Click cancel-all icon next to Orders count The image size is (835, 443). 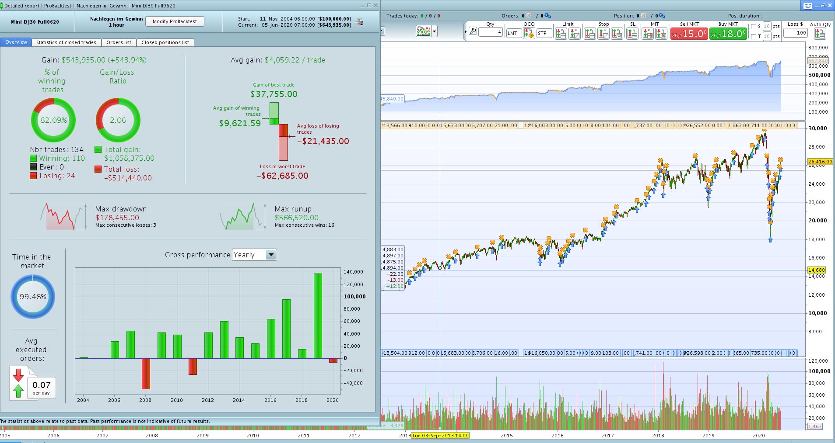pos(529,16)
